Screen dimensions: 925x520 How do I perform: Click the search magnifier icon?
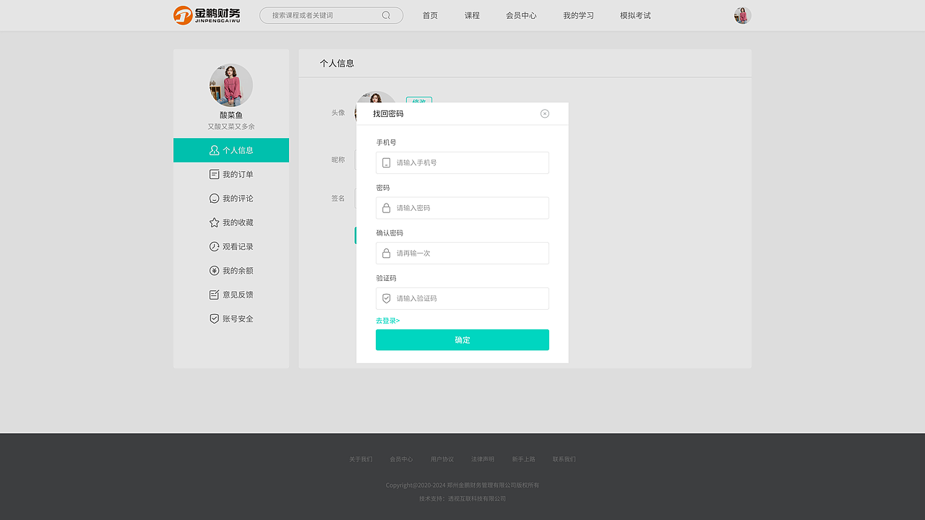pos(386,15)
